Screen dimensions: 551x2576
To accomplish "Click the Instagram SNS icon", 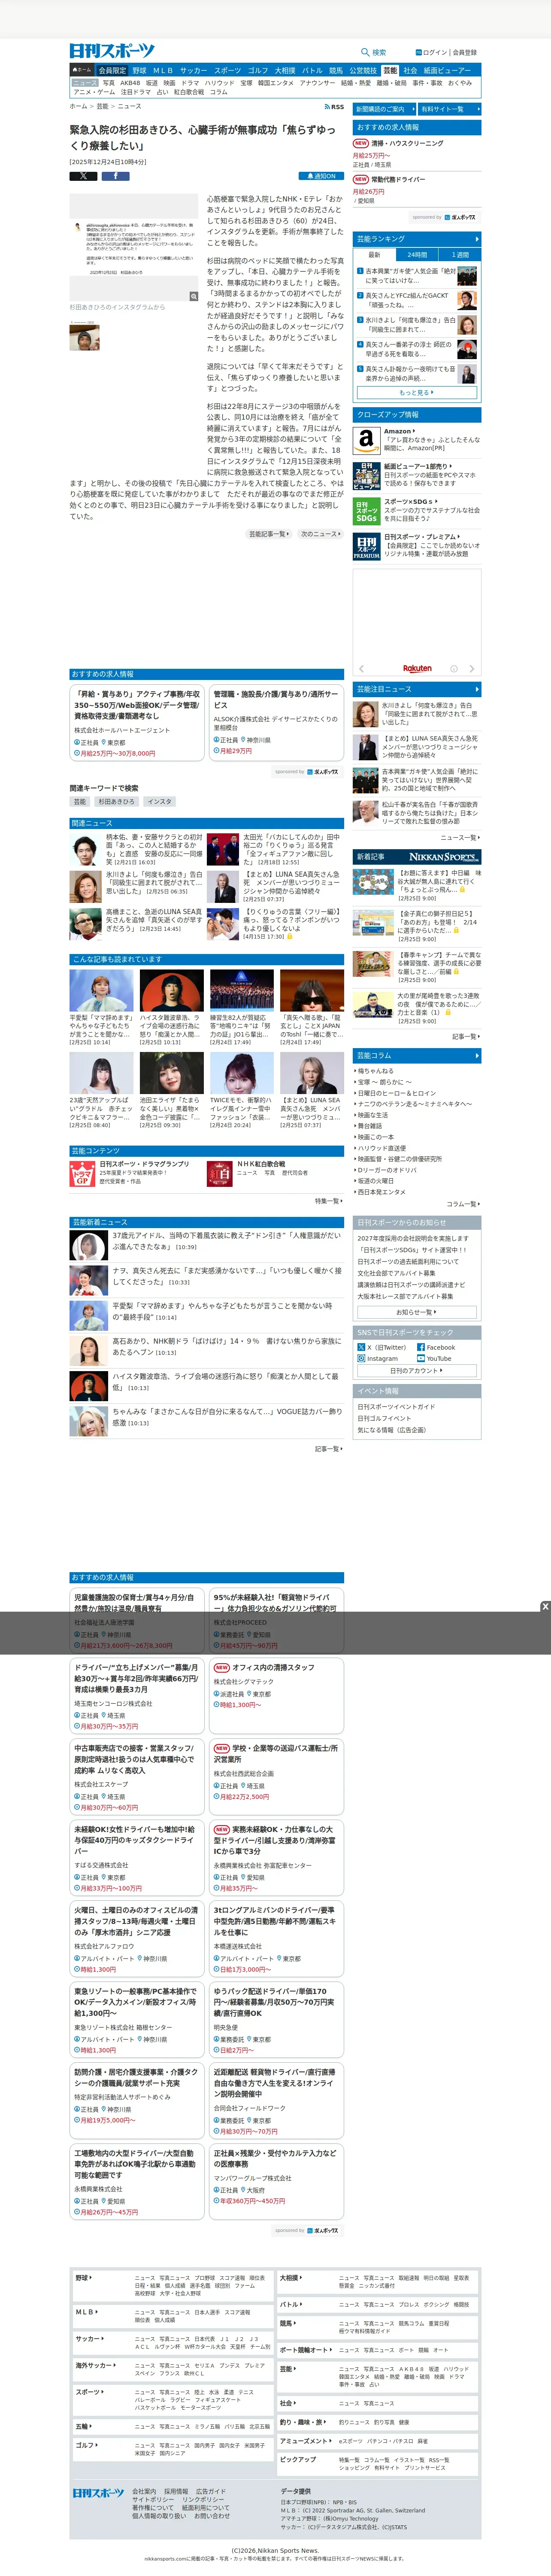I will 361,1359.
